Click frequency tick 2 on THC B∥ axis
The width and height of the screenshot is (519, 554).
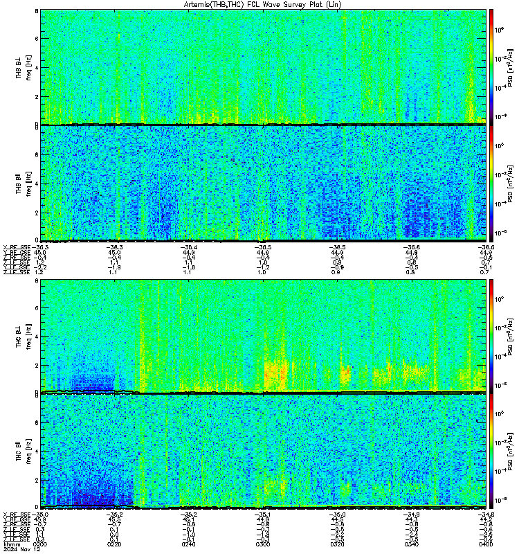(37, 480)
